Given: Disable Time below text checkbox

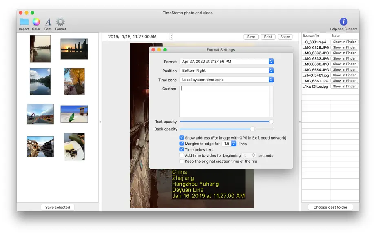Looking at the screenshot, I should (181, 149).
